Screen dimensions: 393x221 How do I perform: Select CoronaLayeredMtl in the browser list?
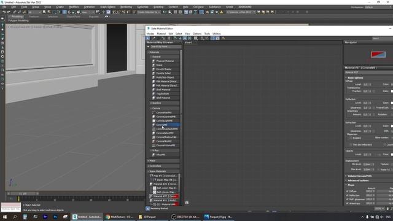(x=166, y=117)
